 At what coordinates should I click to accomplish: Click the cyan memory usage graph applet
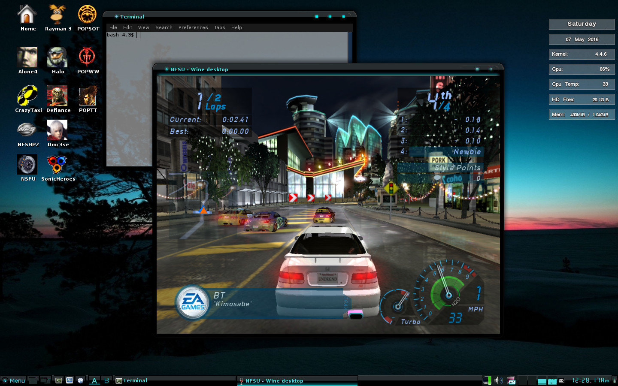tap(542, 380)
